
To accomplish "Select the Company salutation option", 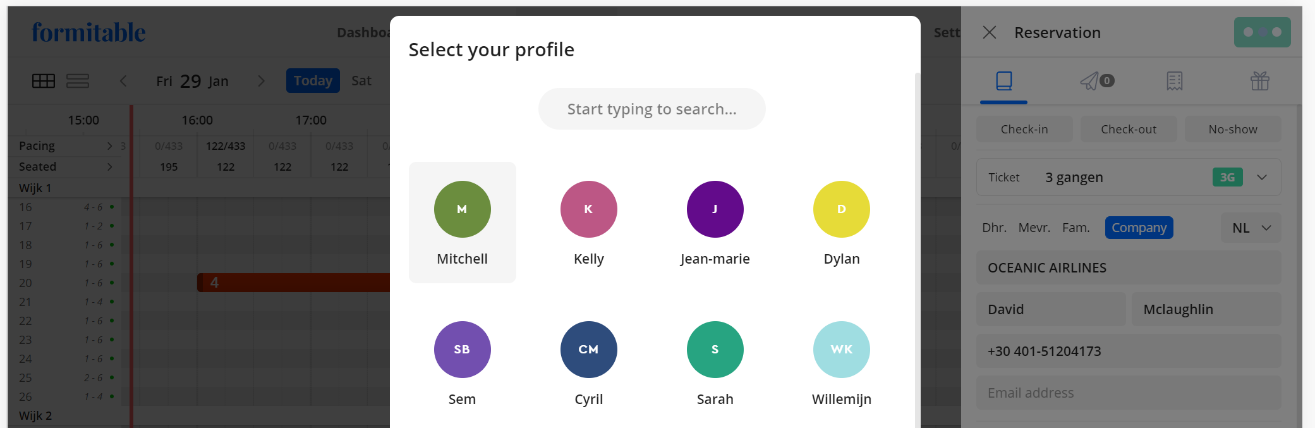I will [1139, 228].
